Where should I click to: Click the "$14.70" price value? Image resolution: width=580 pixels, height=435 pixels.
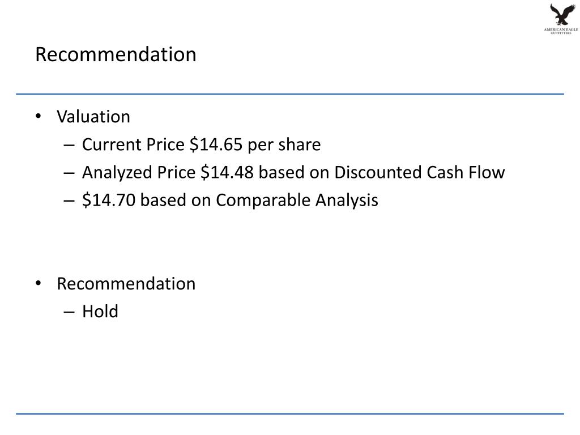(109, 201)
